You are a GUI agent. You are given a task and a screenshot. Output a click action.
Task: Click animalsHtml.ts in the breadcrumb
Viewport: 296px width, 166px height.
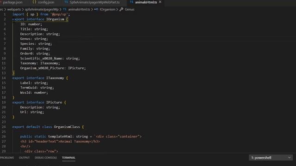[x=79, y=9]
